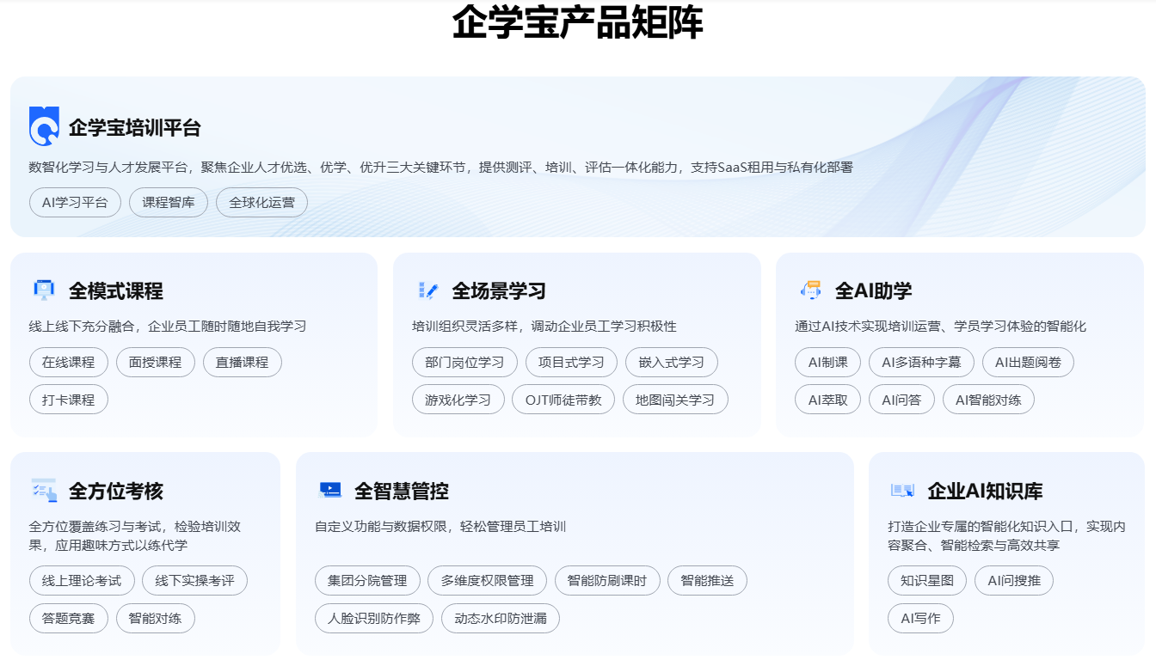
Task: Click the 企学宝培训平台 logo icon
Action: point(44,126)
